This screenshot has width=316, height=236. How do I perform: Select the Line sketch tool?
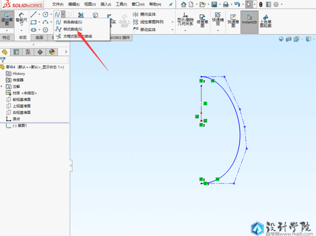pyautogui.click(x=34, y=14)
